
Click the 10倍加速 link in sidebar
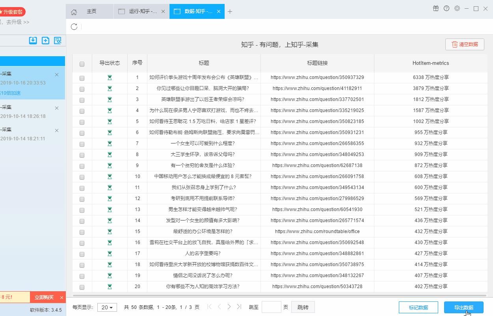(11, 93)
